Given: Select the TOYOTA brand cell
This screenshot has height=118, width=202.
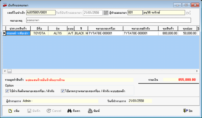Looking at the screenshot, I should click(39, 33).
